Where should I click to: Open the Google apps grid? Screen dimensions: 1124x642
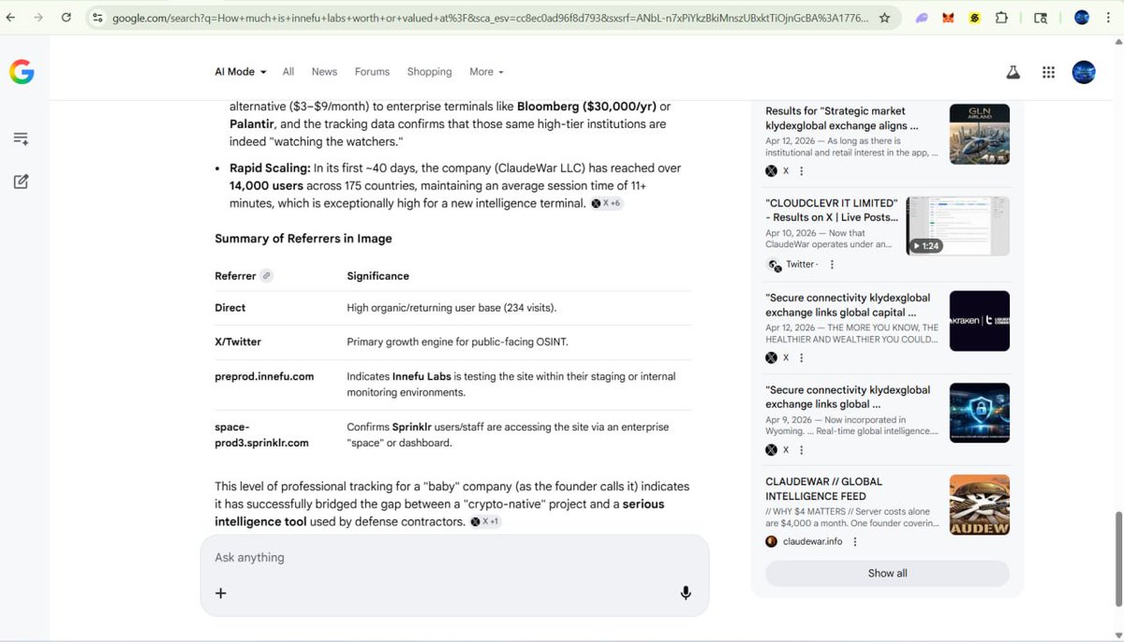tap(1048, 72)
